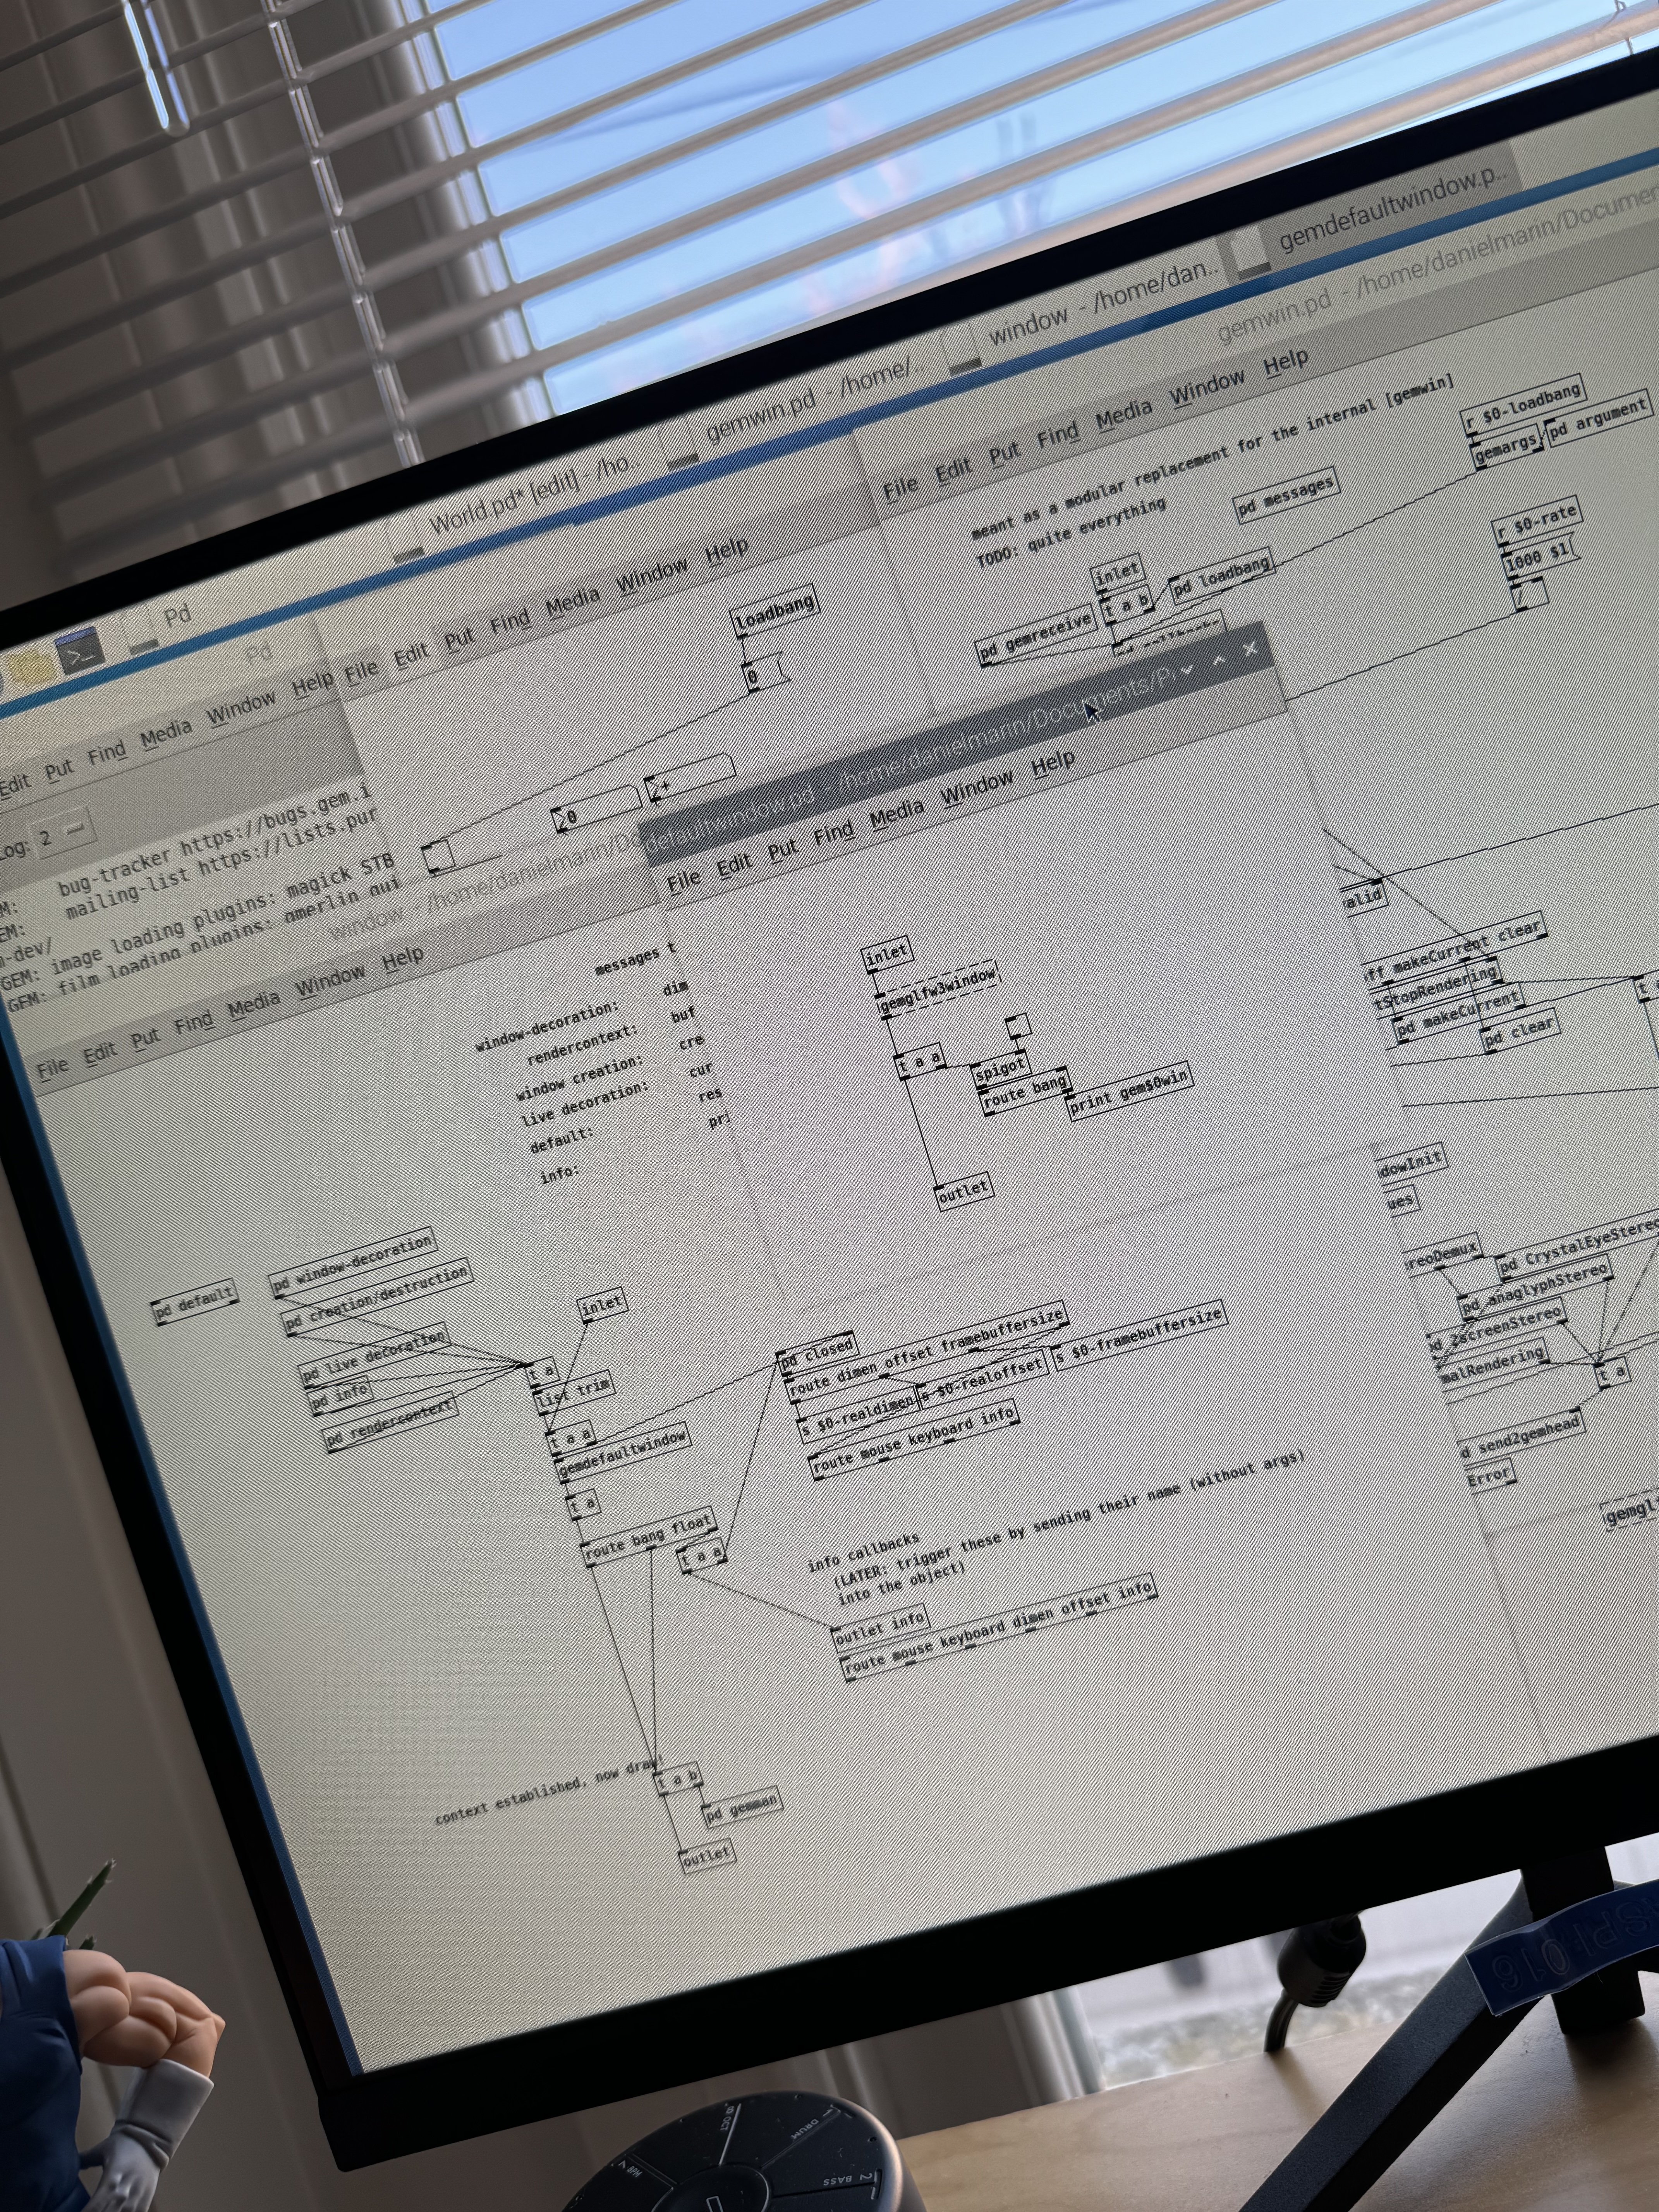Select the 'pd gemreceive' box in gemwin.pd
The height and width of the screenshot is (2212, 1659).
coord(1036,635)
